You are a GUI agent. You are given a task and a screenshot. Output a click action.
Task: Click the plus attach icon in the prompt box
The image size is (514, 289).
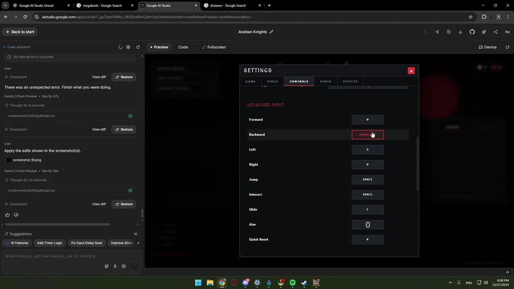[124, 266]
